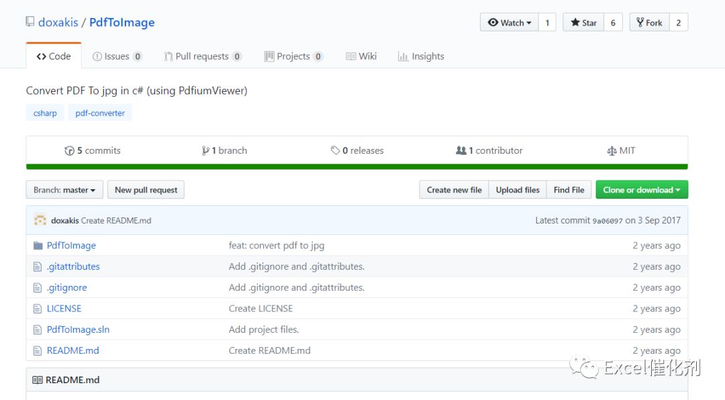Screen dimensions: 725x400
Task: Click the people icon next to 1 contributor
Action: point(461,150)
